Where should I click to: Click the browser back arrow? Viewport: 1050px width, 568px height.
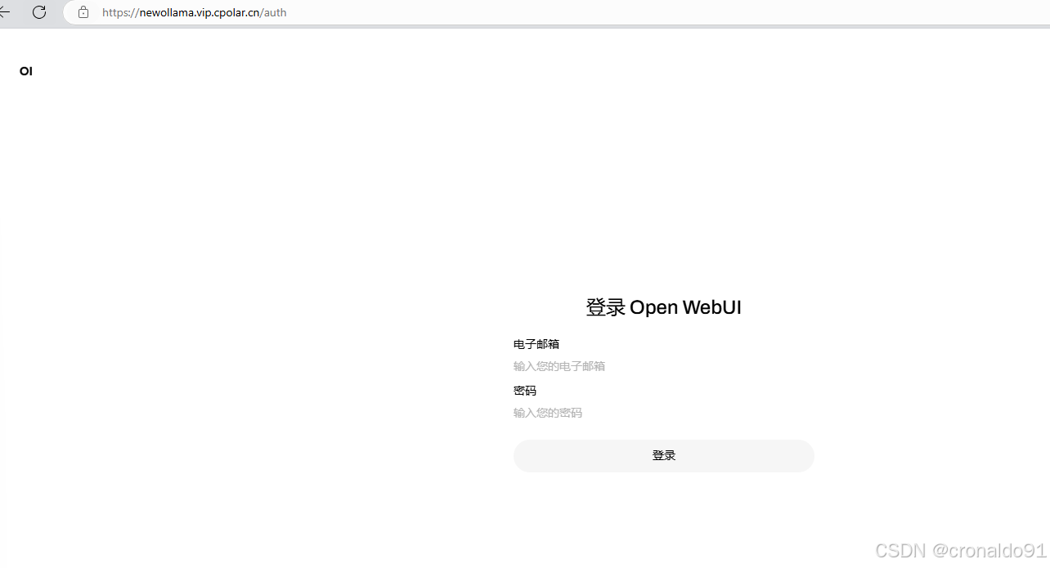point(5,12)
